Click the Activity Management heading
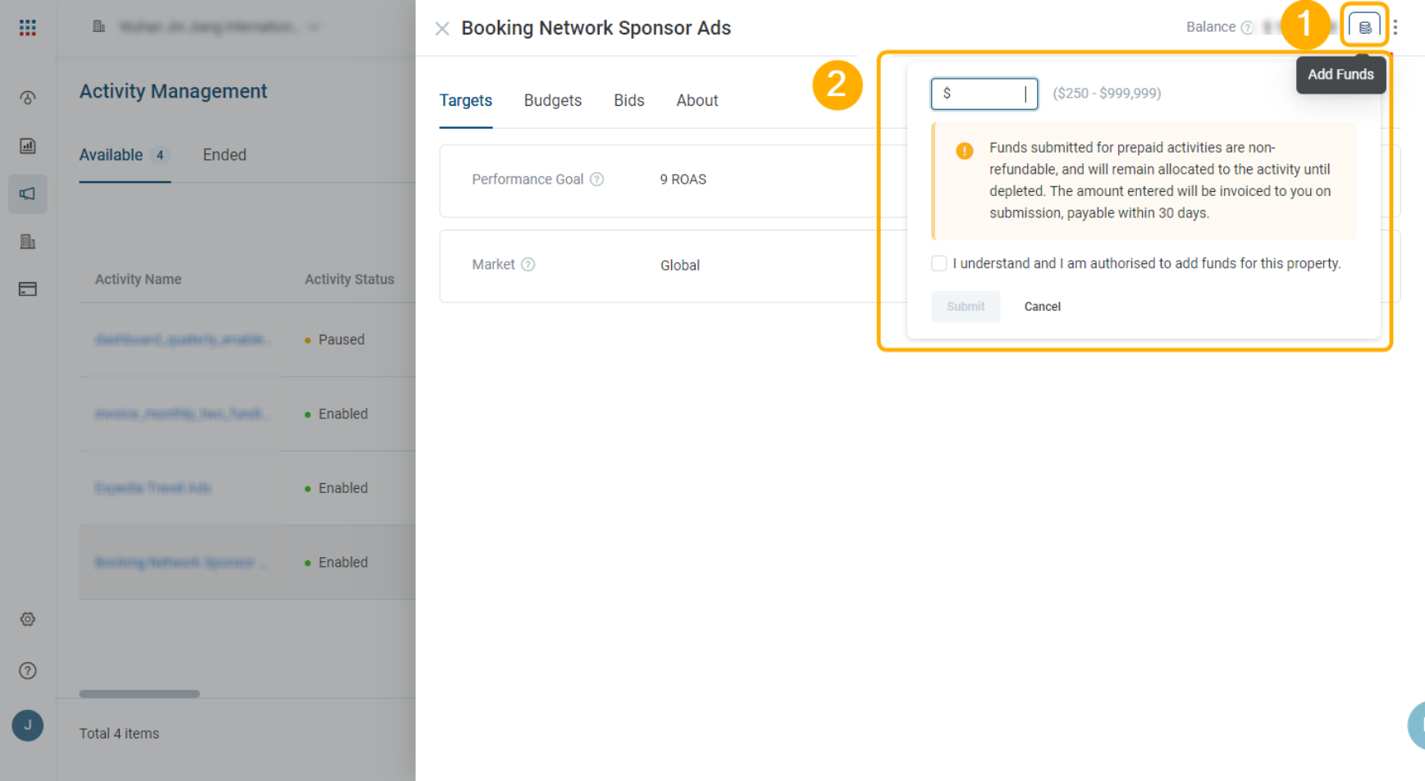This screenshot has width=1425, height=781. tap(173, 92)
